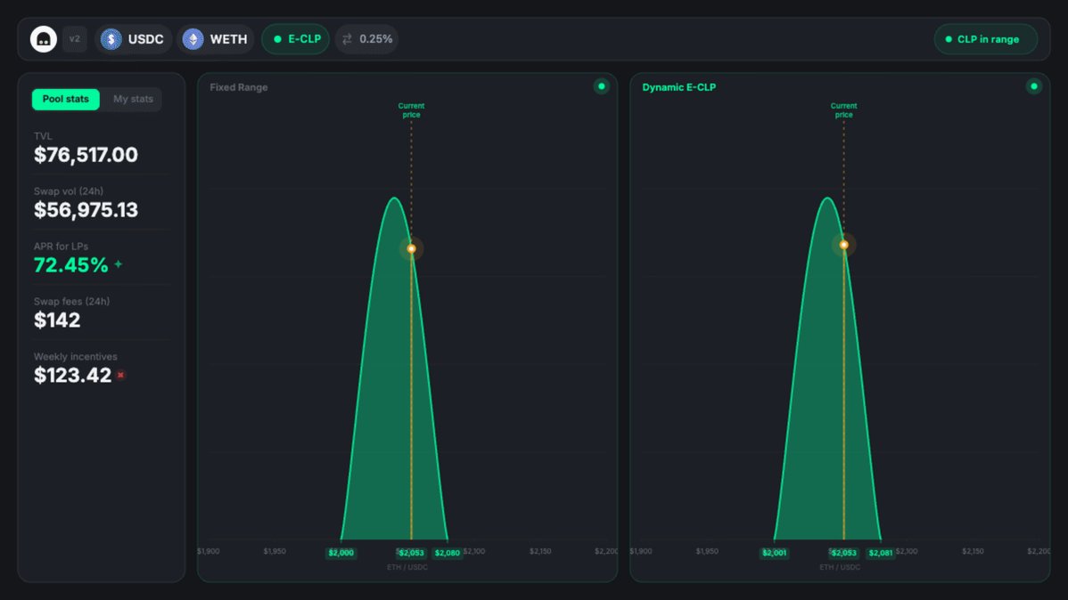Click the E-CLP pool type badge
This screenshot has height=600, width=1068.
tap(296, 39)
